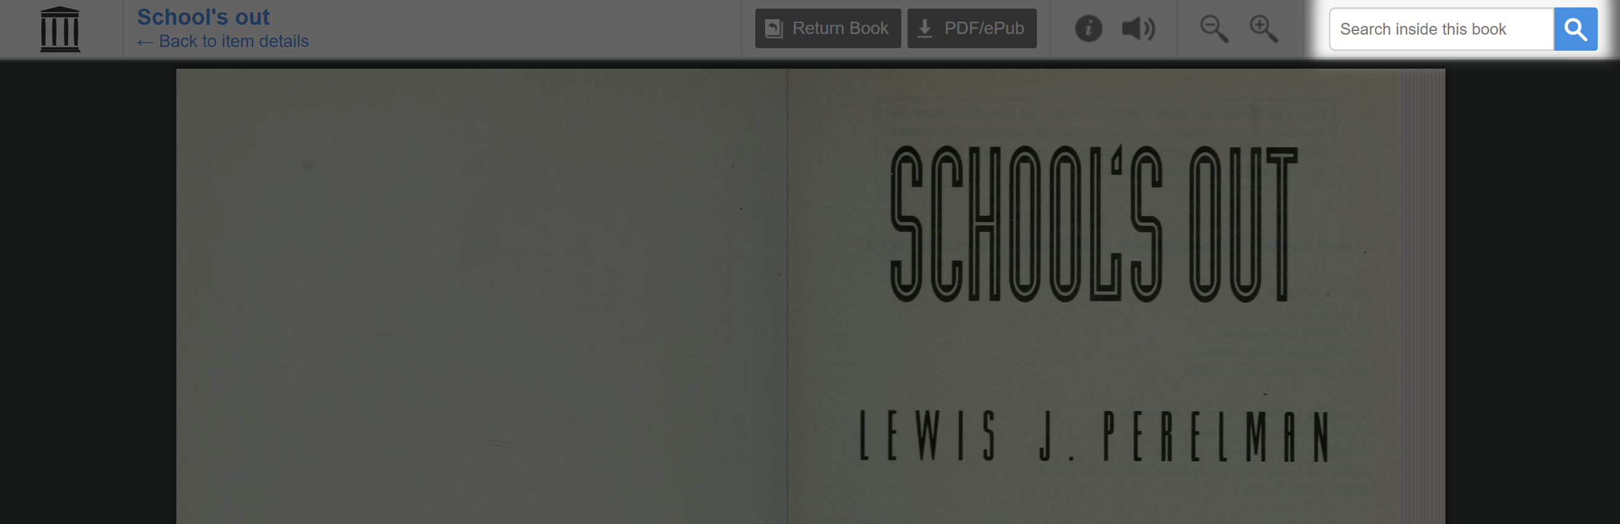Click the dark area right of the book
This screenshot has height=524, width=1620.
[x=1532, y=296]
